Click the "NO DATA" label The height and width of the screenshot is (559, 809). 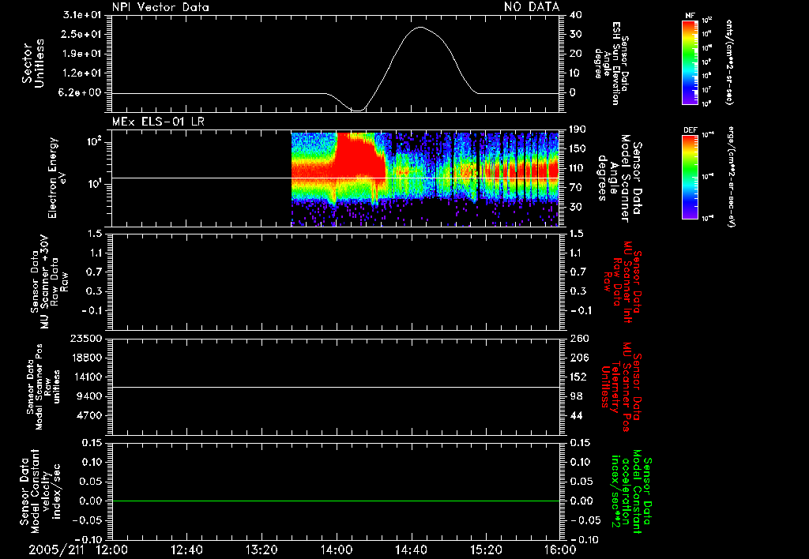pos(532,7)
